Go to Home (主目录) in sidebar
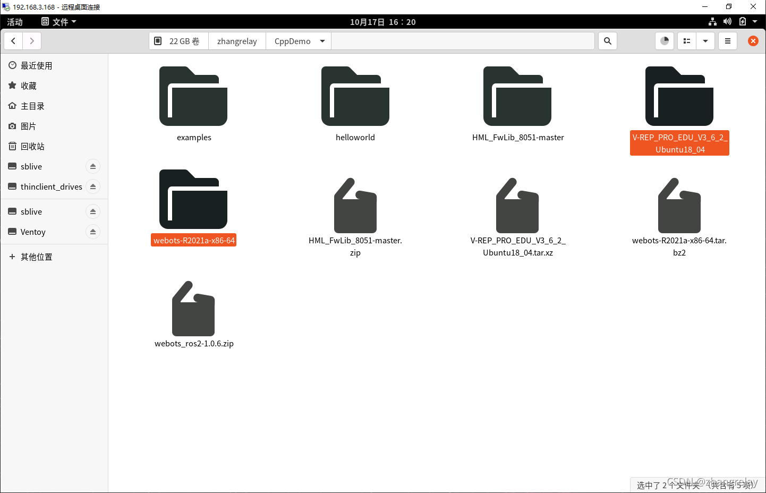 [x=54, y=106]
